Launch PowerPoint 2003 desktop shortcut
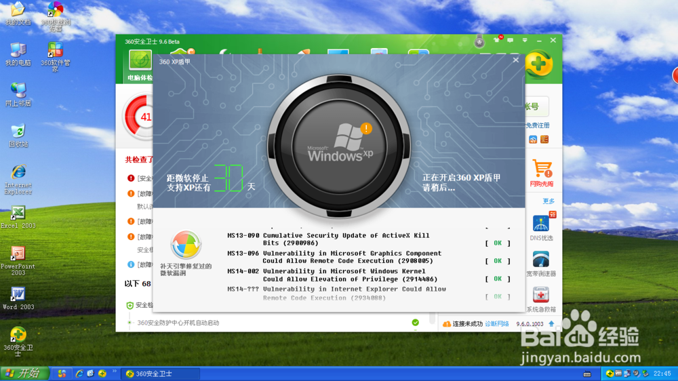Image resolution: width=678 pixels, height=381 pixels. click(18, 260)
